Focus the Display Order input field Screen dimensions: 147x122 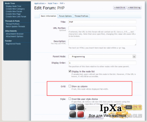102,63
